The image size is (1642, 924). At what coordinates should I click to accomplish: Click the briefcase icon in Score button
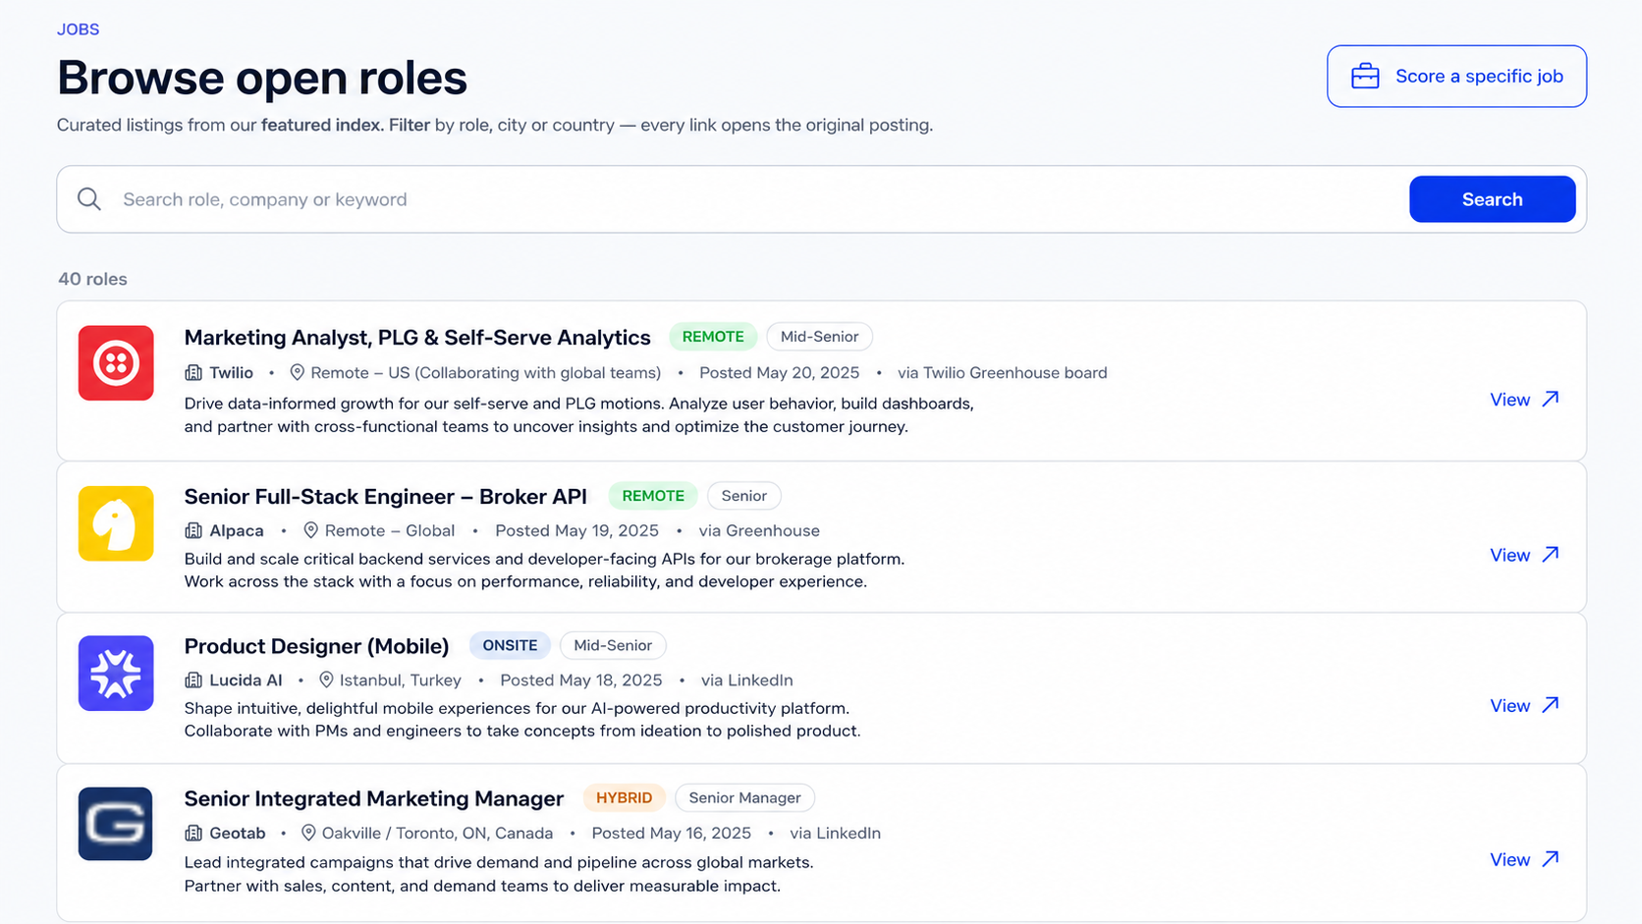click(x=1365, y=77)
